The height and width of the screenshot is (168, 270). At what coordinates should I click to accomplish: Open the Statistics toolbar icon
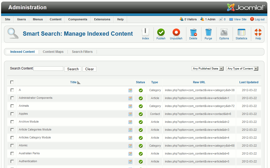(x=241, y=32)
